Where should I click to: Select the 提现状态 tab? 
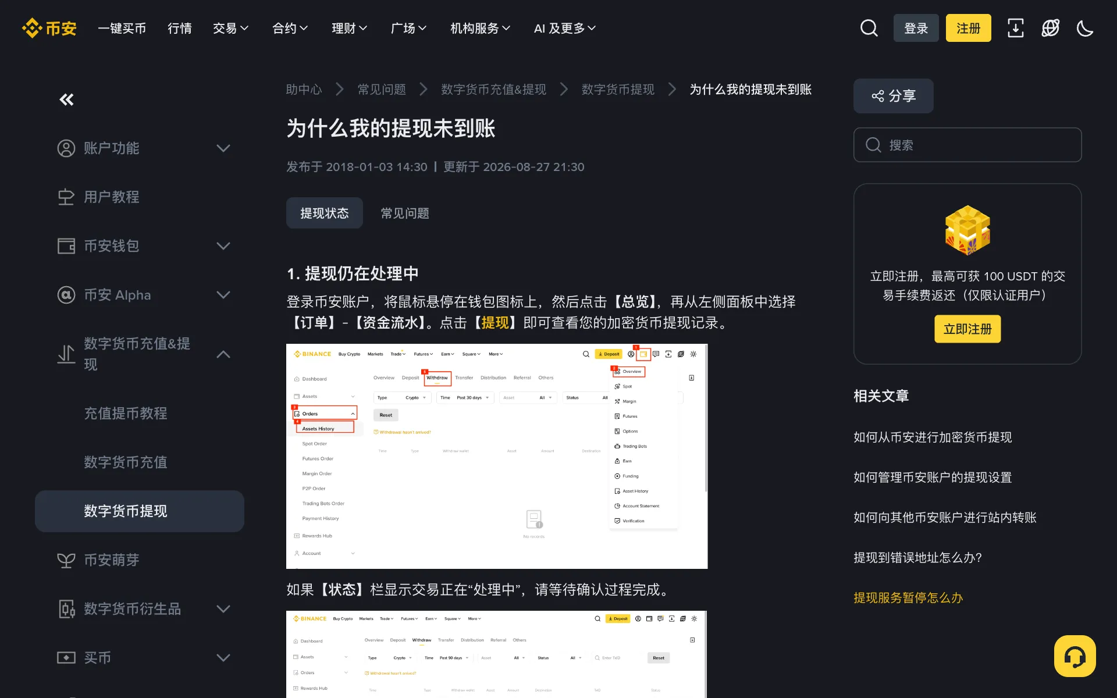coord(325,213)
